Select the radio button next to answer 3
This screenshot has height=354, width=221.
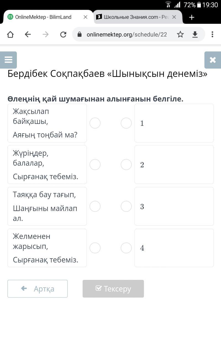point(126,206)
